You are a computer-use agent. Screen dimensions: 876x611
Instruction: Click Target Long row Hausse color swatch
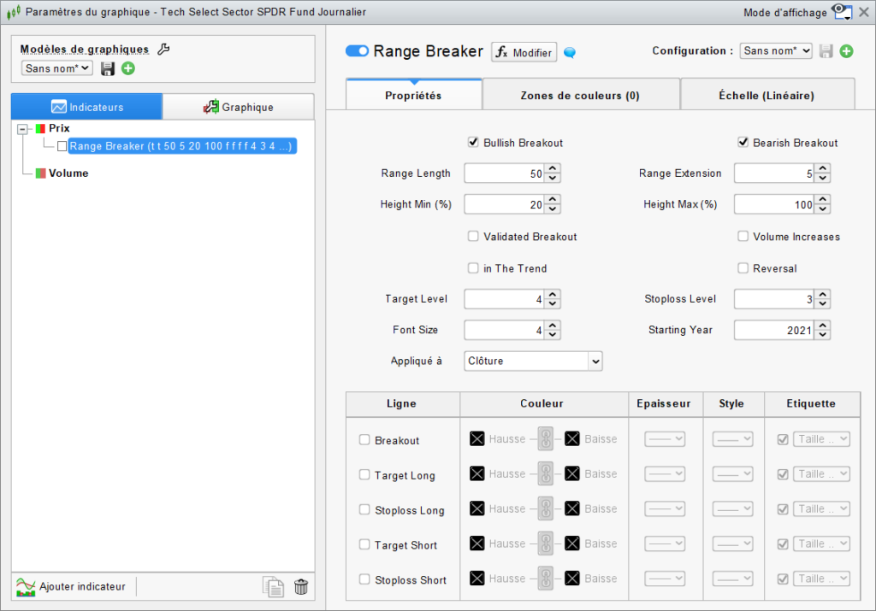(x=477, y=473)
